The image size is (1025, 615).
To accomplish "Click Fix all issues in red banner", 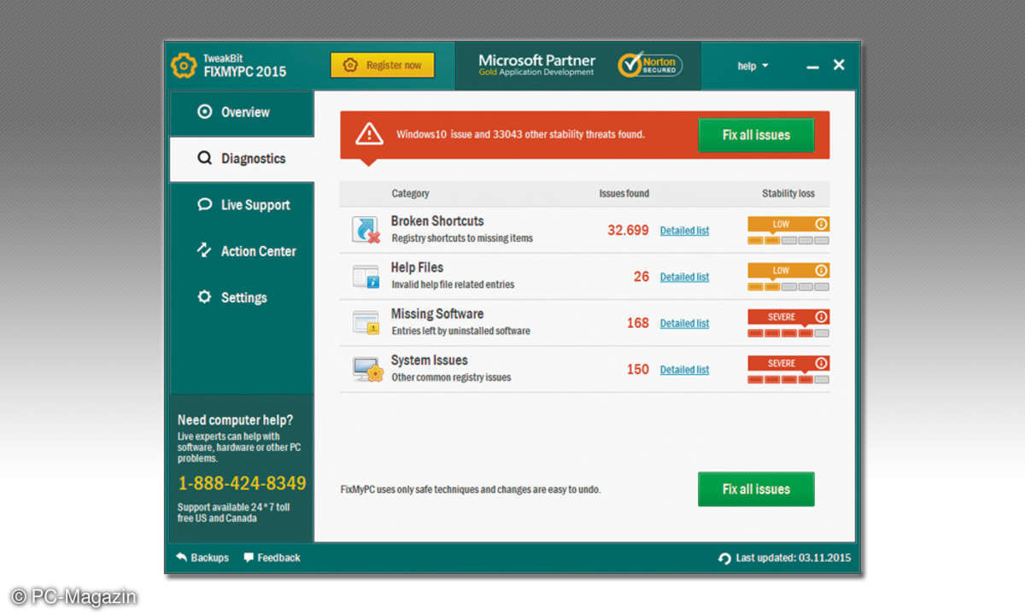I will click(x=756, y=135).
